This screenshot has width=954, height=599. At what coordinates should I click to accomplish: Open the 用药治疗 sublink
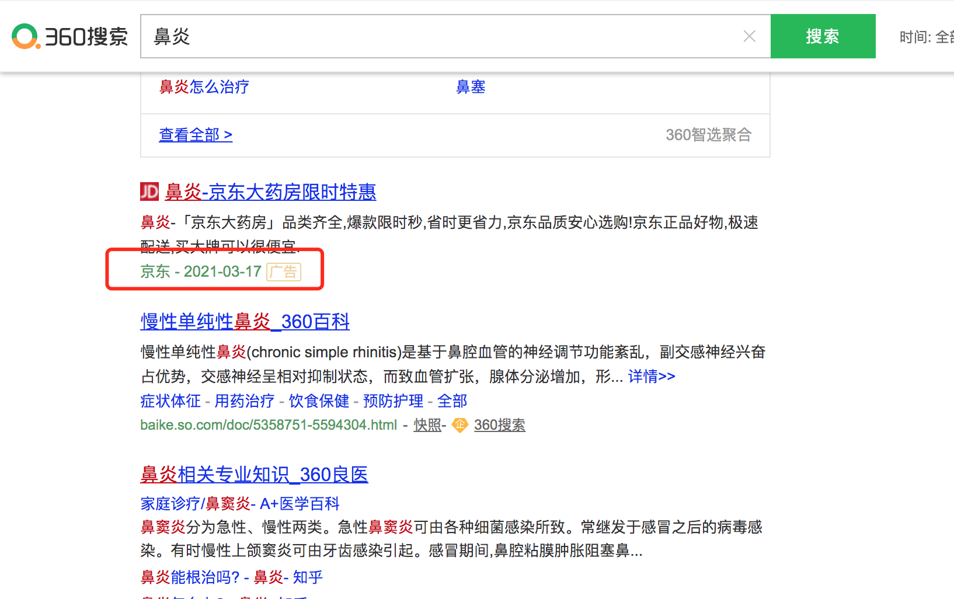click(x=245, y=401)
